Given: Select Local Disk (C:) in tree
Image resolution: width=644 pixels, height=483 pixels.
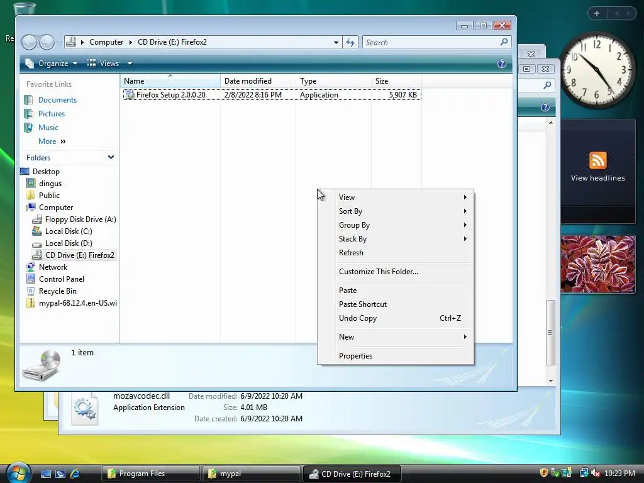Looking at the screenshot, I should point(69,231).
